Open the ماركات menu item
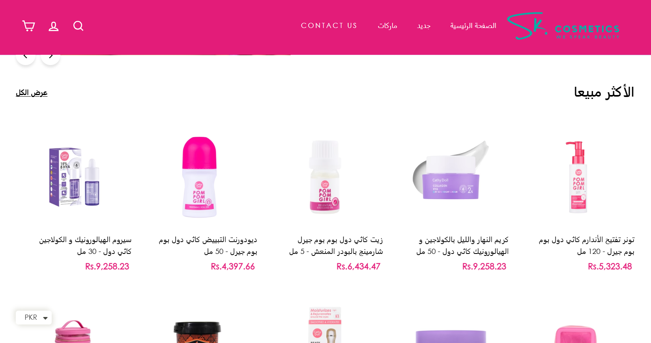Viewport: 651px width, 343px height. pyautogui.click(x=387, y=26)
